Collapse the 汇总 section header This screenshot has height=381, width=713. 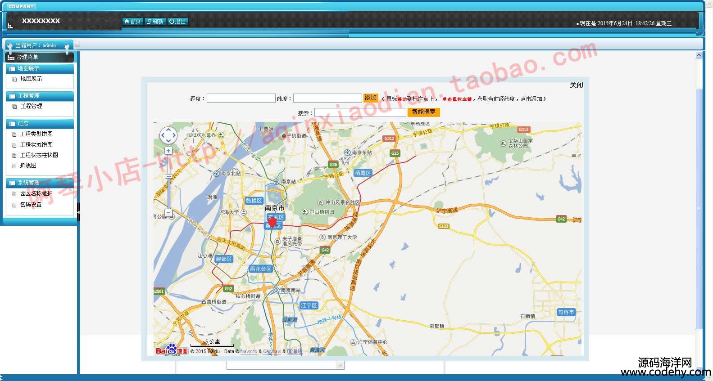40,123
